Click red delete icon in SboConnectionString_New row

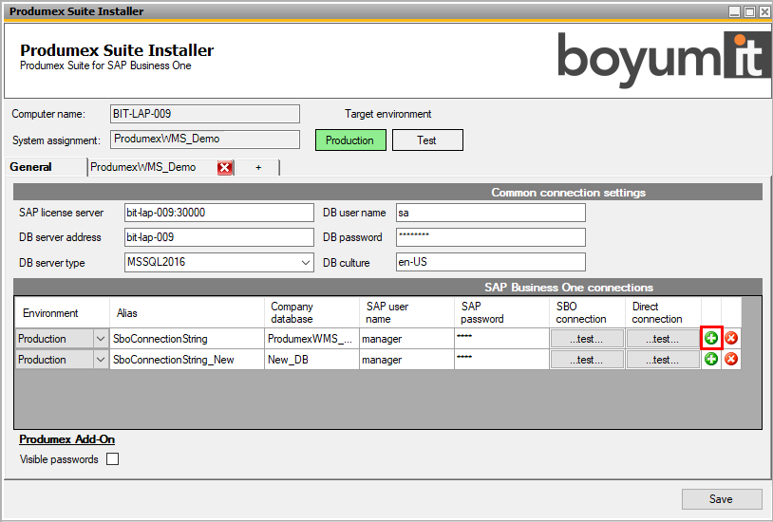click(x=731, y=359)
